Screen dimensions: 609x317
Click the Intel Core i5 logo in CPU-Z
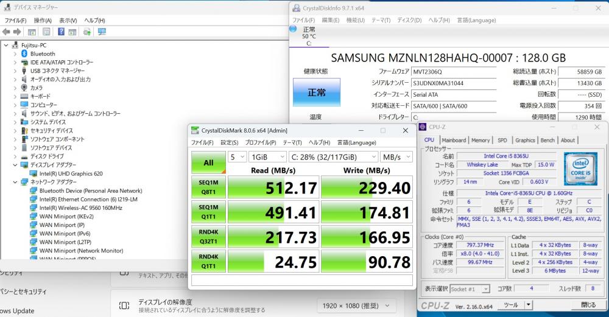(580, 169)
